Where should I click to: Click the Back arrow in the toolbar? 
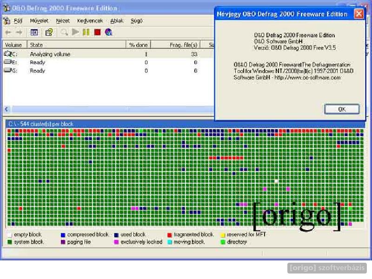click(x=8, y=32)
